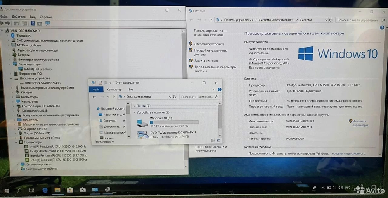This screenshot has height=198, width=388.
Task: Click the Bluetooth icon in device tree
Action: (13, 36)
